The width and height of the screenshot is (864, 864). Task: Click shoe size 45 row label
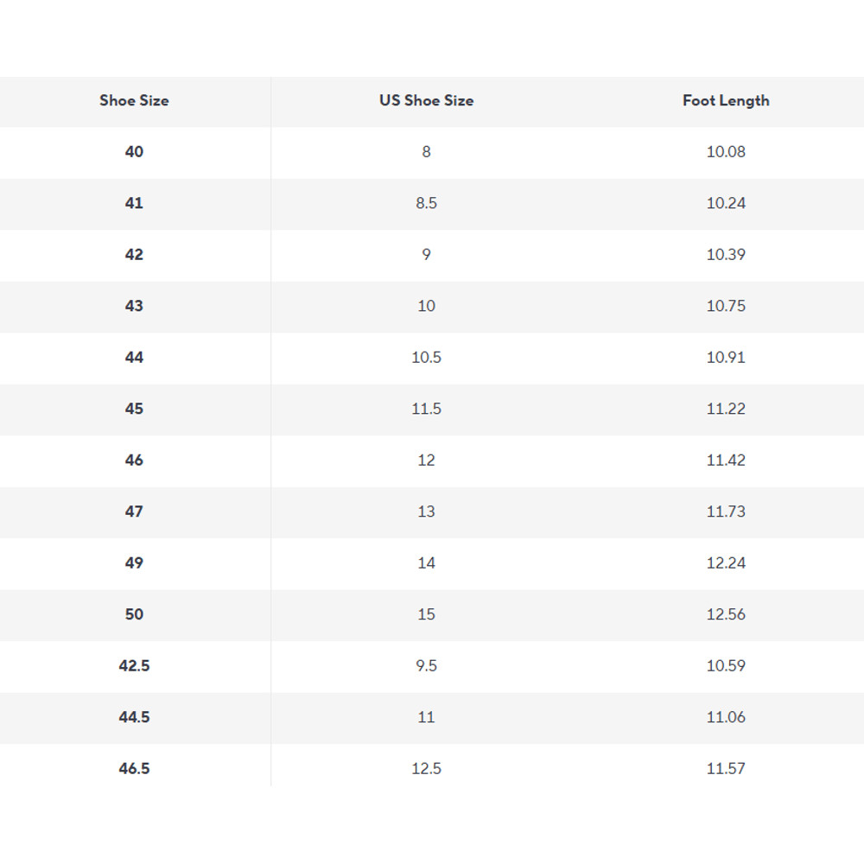coord(134,409)
